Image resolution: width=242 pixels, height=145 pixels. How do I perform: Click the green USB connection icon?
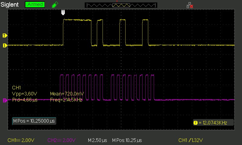click(54, 5)
